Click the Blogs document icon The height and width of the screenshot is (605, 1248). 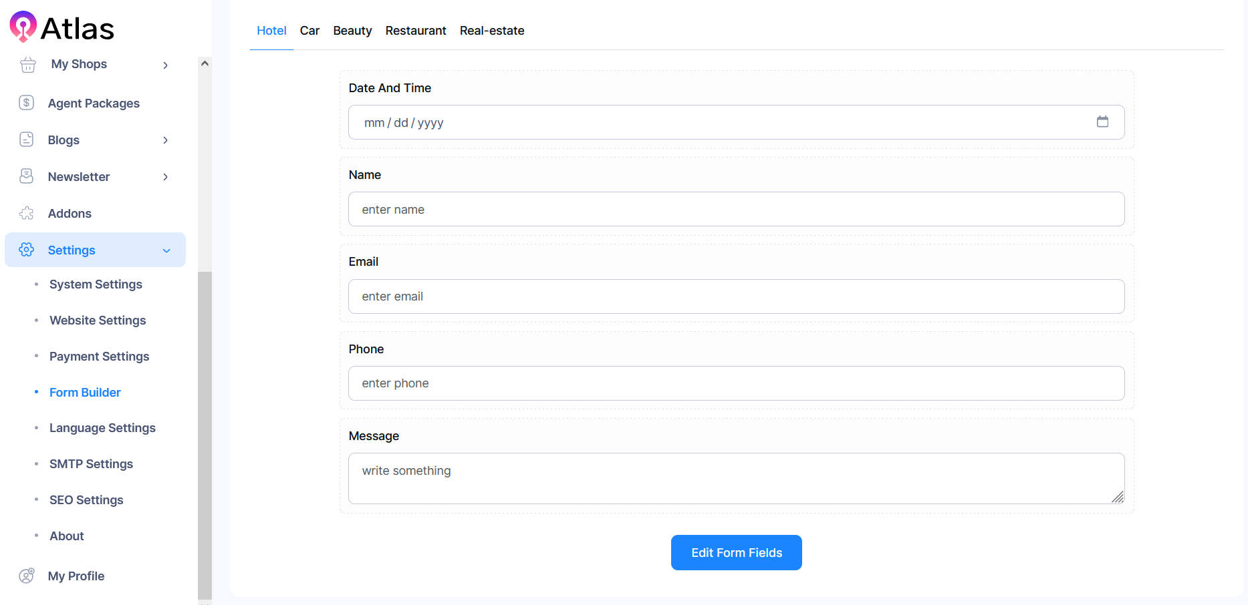click(26, 140)
